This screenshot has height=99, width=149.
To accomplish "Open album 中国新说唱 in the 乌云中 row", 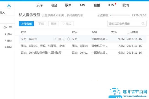I will 100,39.
